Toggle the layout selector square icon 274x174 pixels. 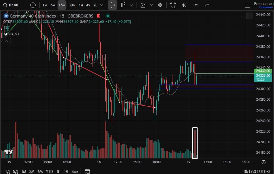[x=247, y=5]
